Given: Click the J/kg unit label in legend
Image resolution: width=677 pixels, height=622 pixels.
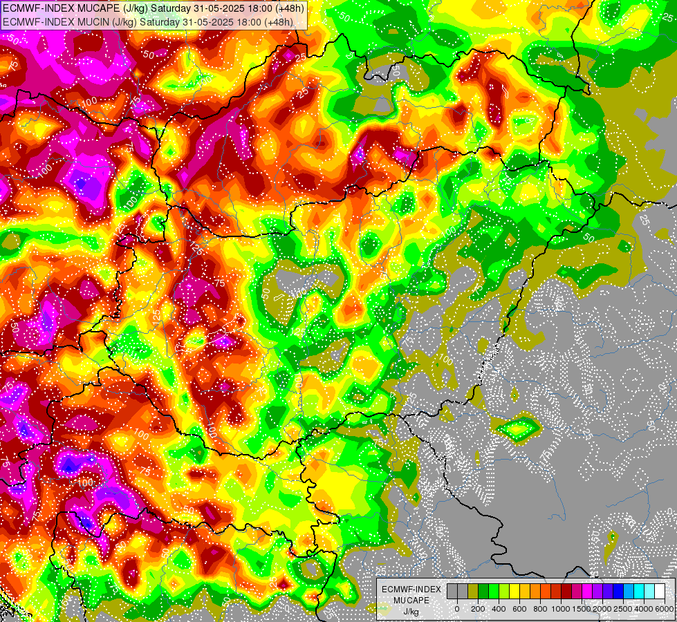Looking at the screenshot, I should point(411,612).
